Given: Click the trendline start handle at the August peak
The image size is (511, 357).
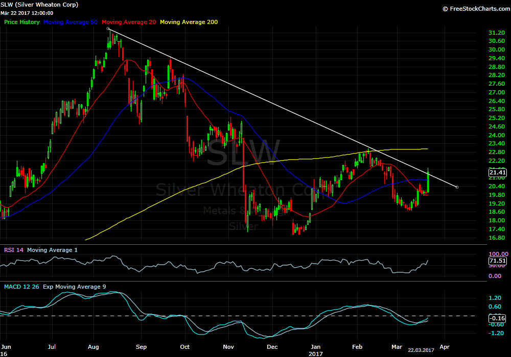Looking at the screenshot, I should point(108,29).
